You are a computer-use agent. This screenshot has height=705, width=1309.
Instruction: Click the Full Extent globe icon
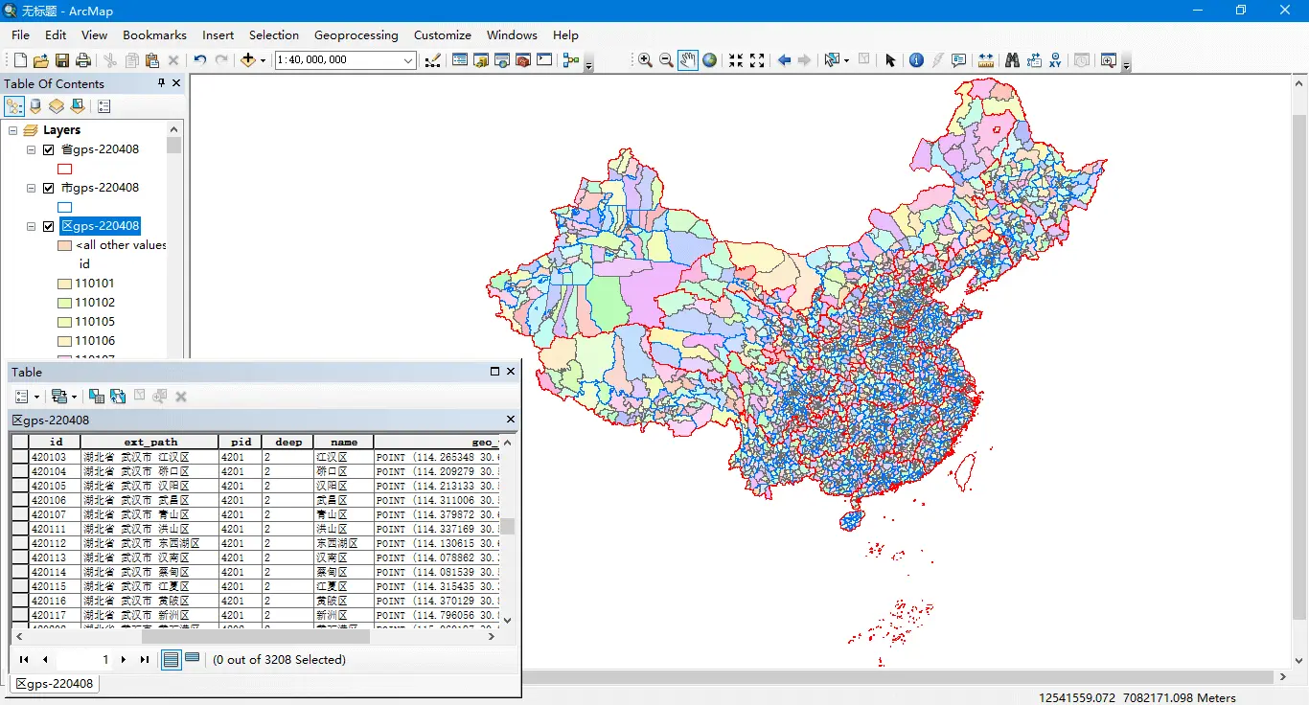tap(709, 60)
